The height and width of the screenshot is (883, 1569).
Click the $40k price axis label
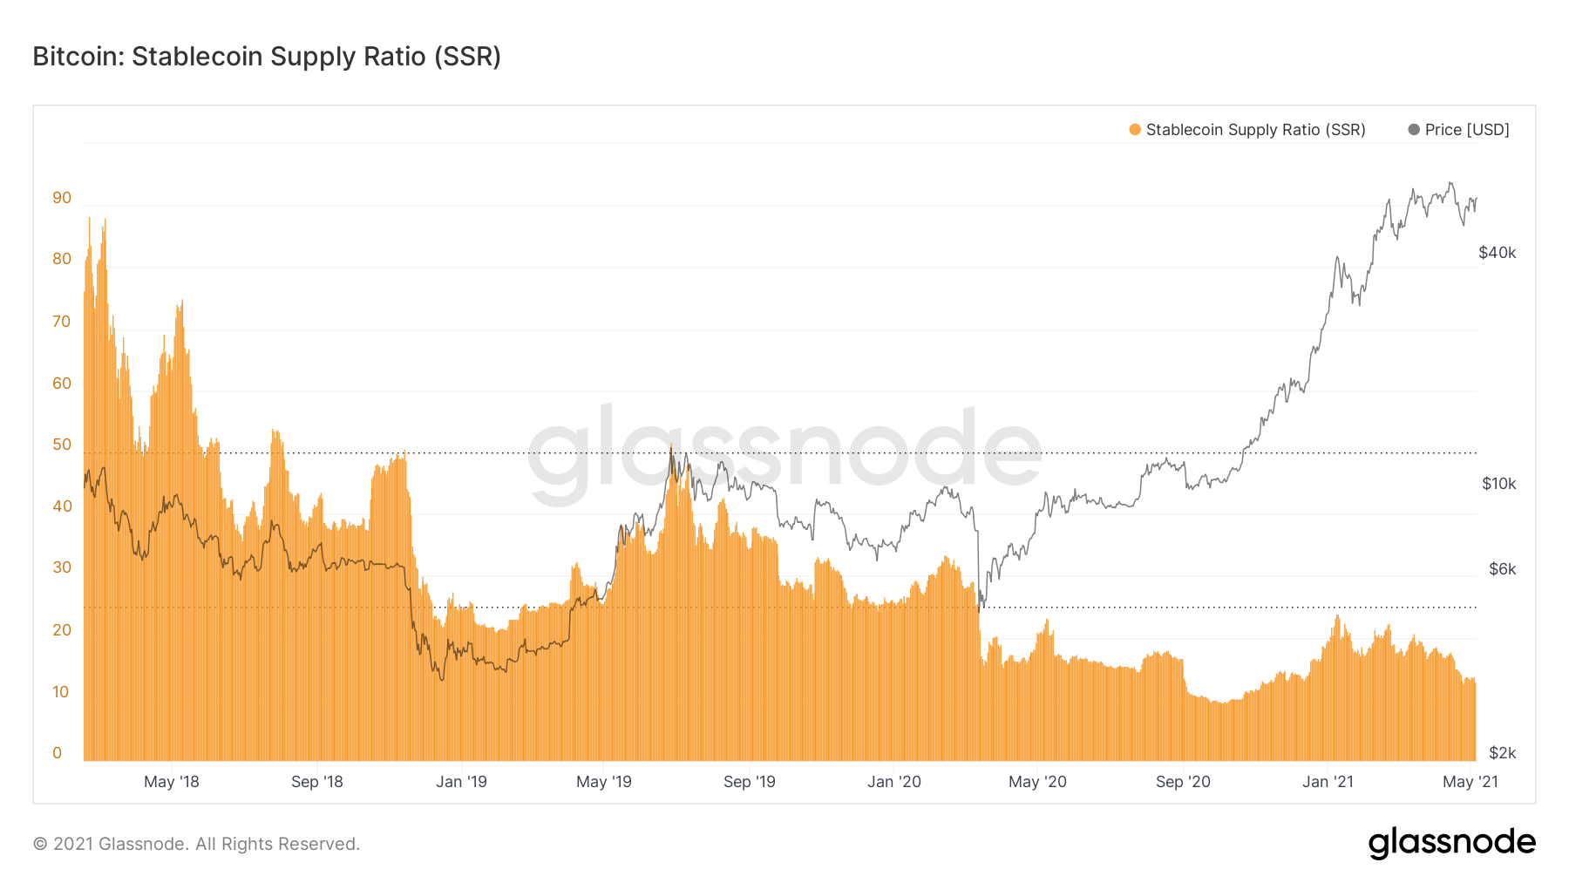tap(1498, 253)
